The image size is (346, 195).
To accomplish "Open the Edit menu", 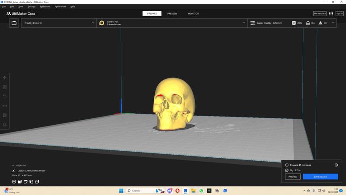I will coord(12,6).
